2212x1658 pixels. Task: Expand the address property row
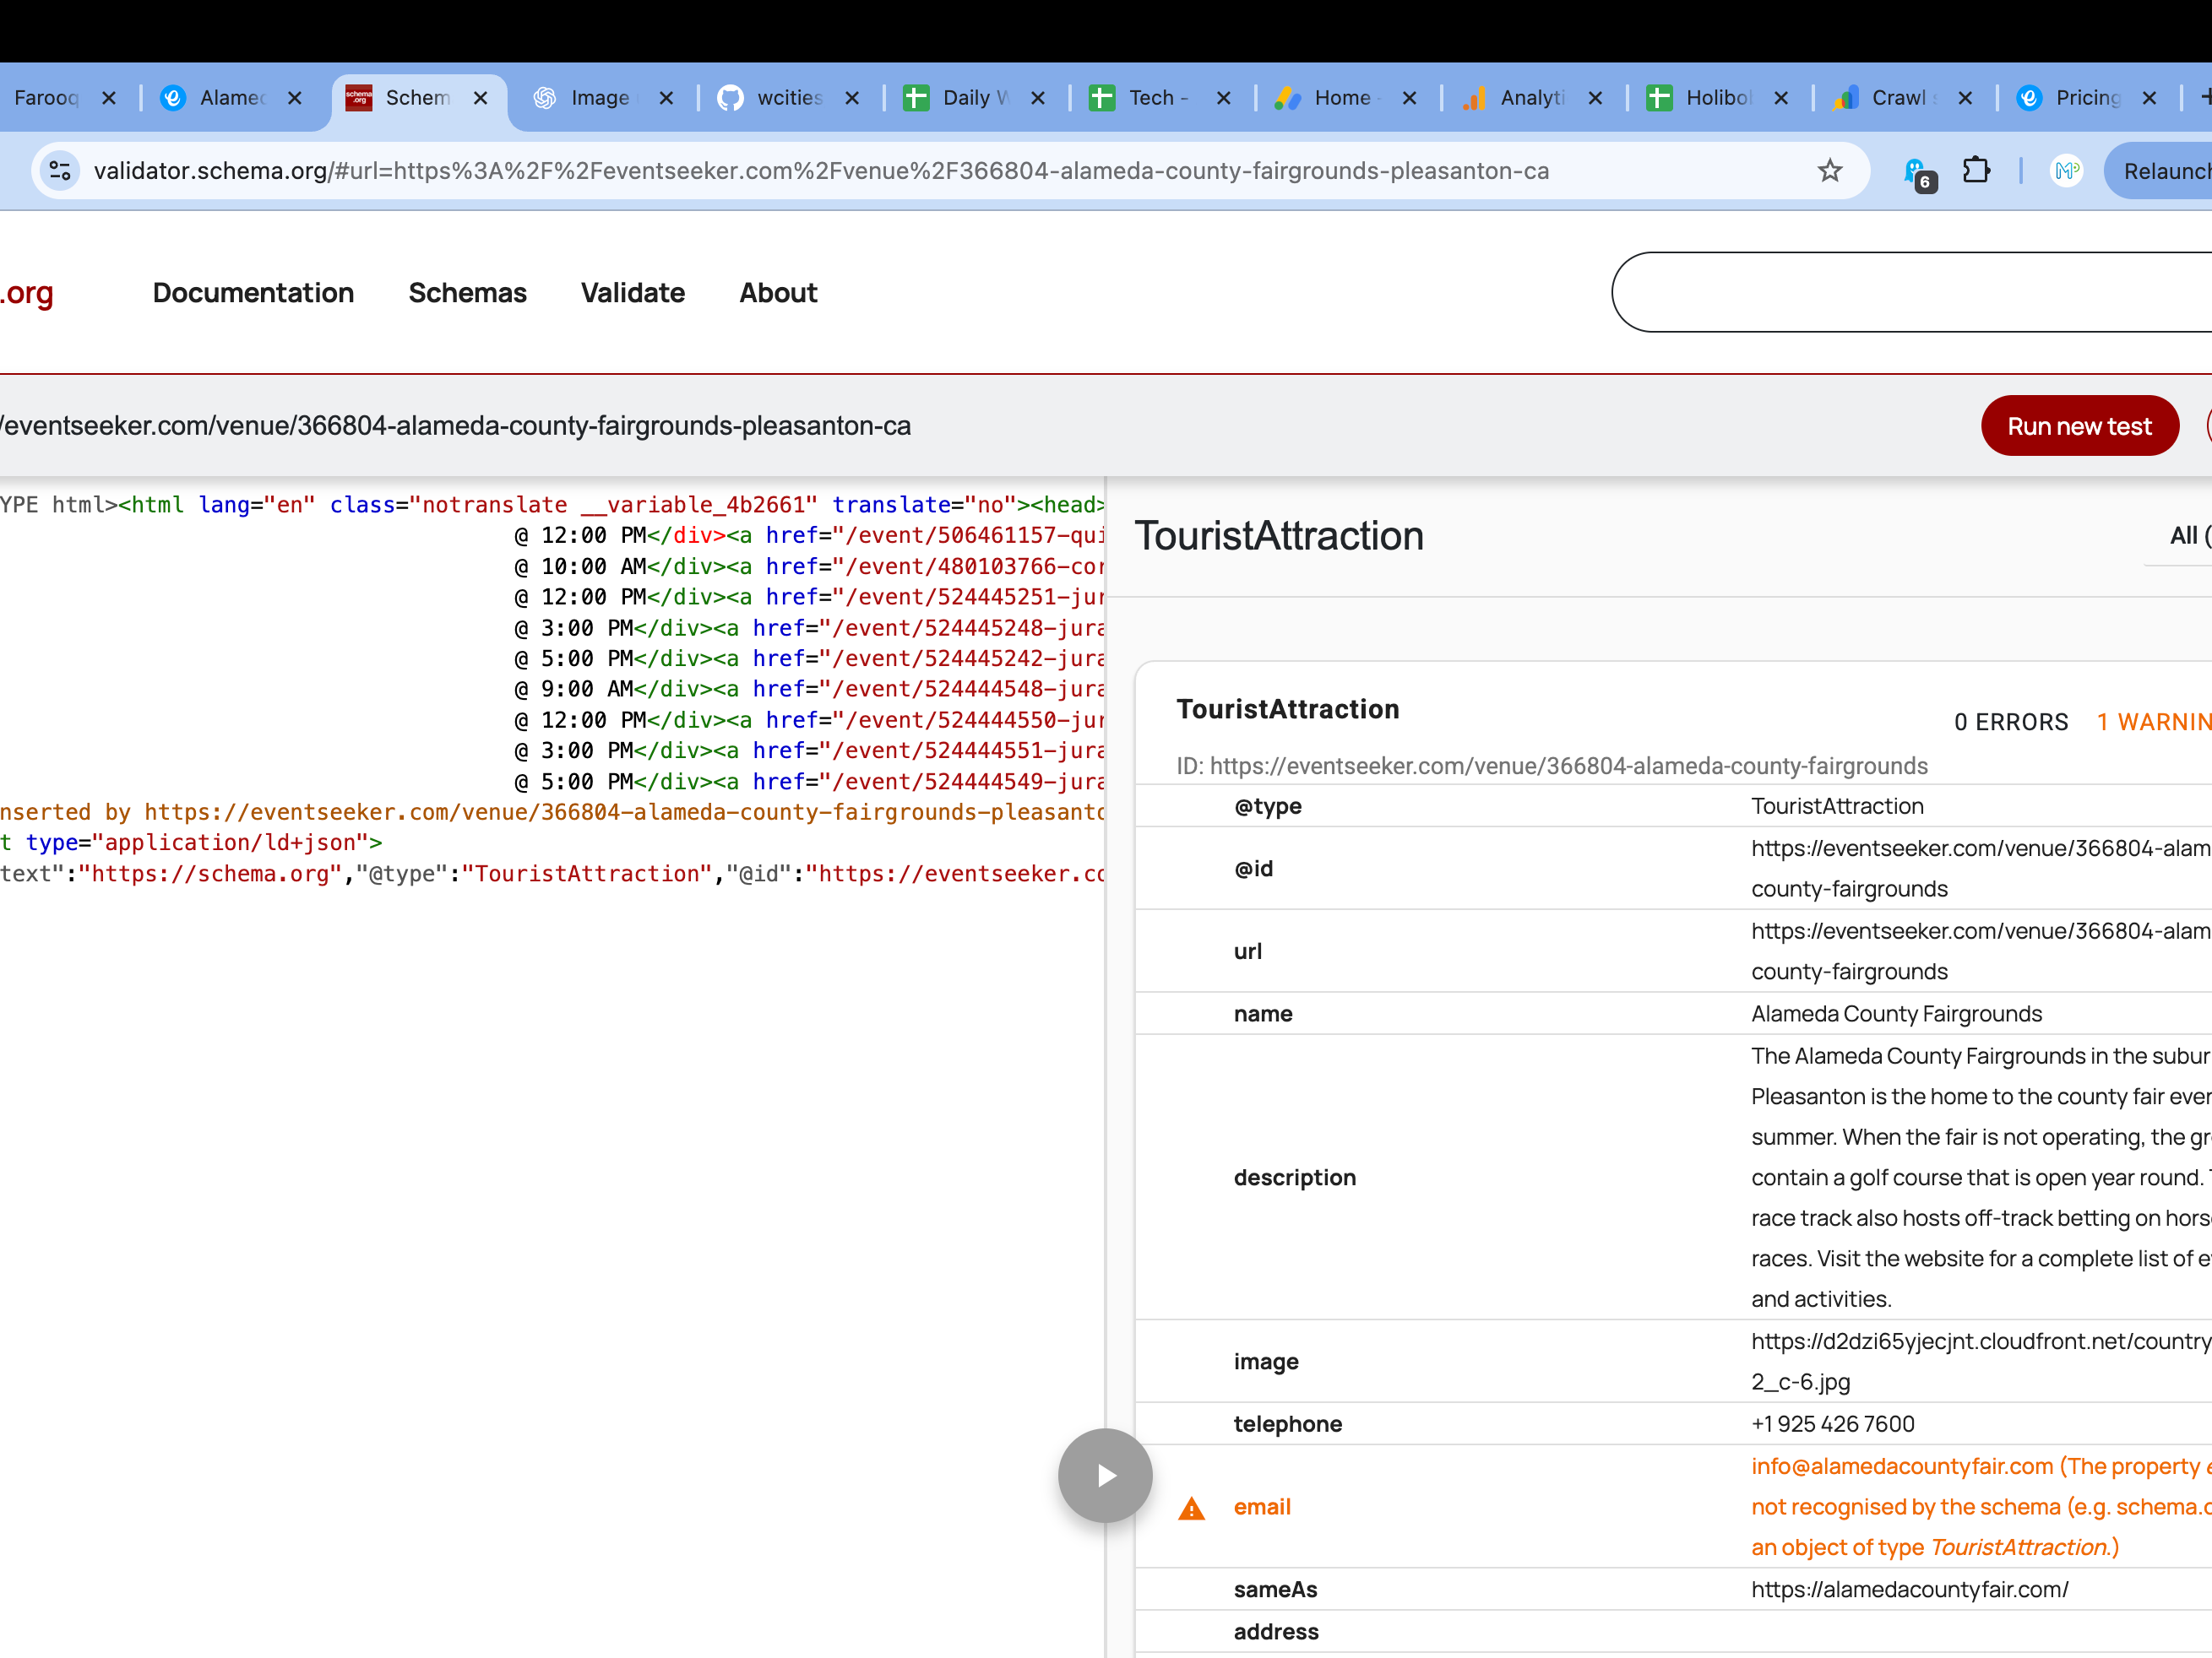point(1275,1632)
